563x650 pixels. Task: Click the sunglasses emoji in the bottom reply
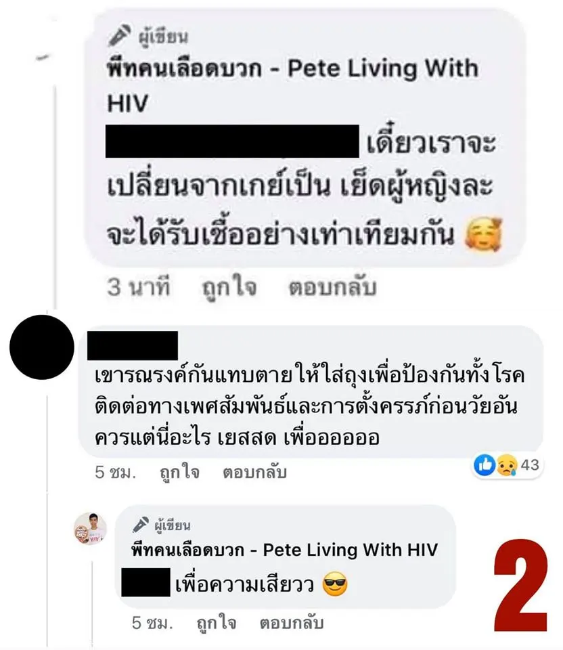(335, 584)
